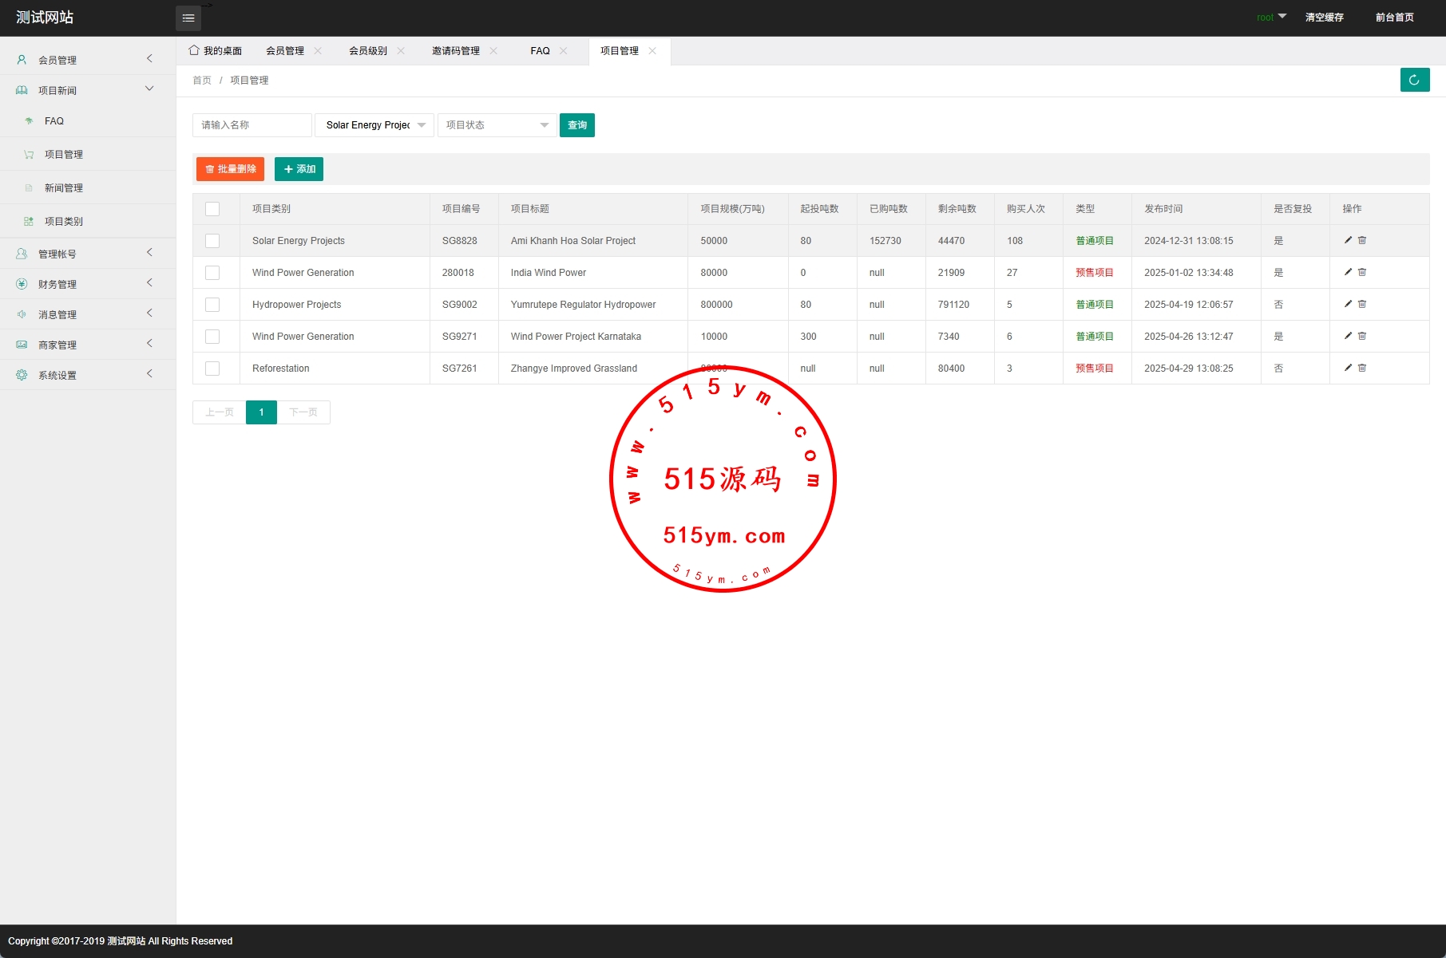Check the Solar Energy Projects row checkbox
Viewport: 1446px width, 958px height.
point(212,241)
